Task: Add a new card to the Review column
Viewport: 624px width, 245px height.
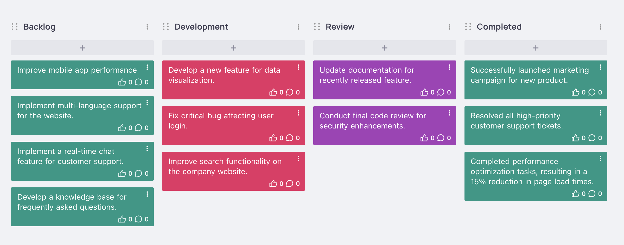Action: pos(385,48)
